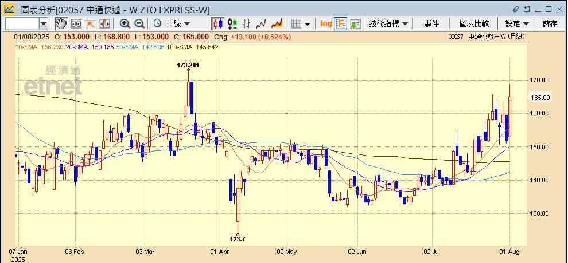This screenshot has height=263, width=568.
Task: Select the hand pan tool
Action: coord(61,24)
